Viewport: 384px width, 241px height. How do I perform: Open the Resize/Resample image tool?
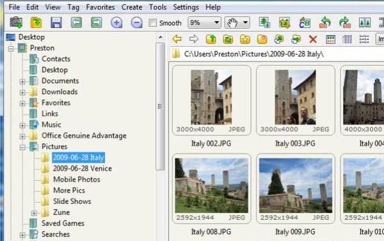(264, 22)
